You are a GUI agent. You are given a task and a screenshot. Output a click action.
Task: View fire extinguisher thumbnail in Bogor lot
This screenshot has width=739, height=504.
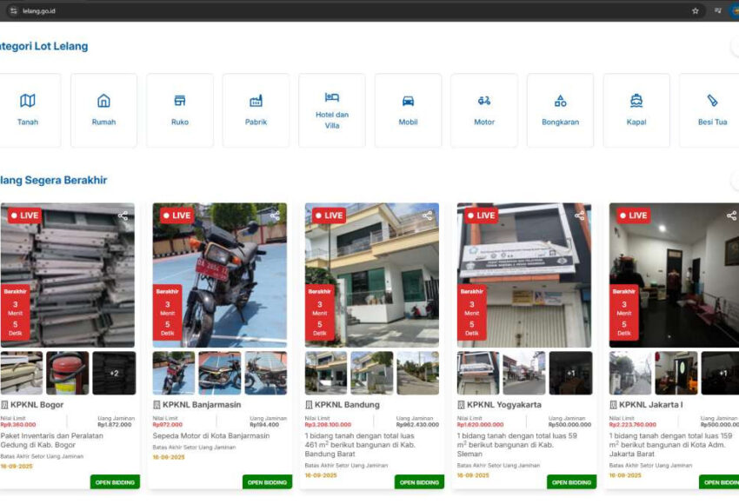pos(68,373)
